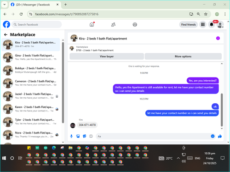Screen dimensions: 230x172
Task: Click the View buyer button
Action: (107, 56)
